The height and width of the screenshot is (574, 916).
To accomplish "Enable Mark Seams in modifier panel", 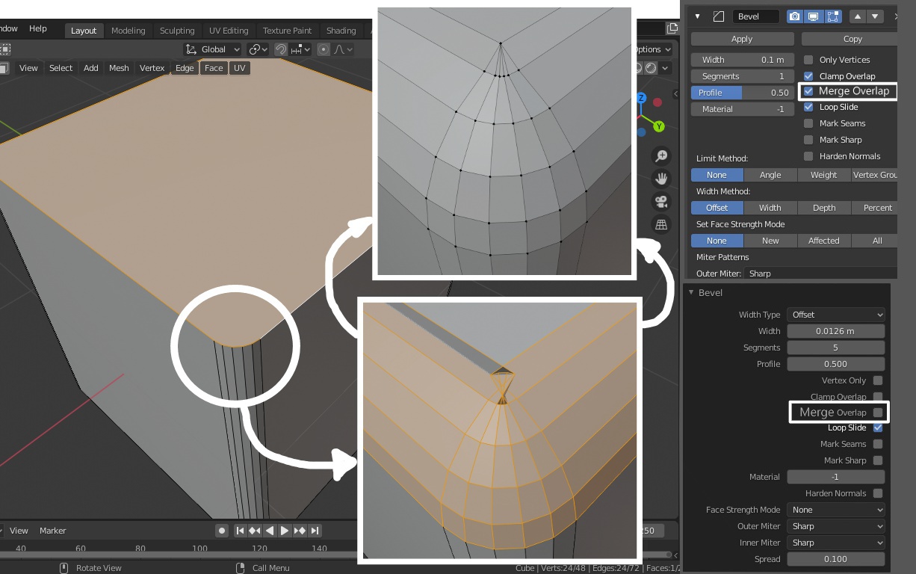I will pos(808,123).
